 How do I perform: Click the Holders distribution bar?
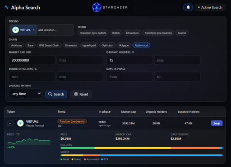(141, 148)
